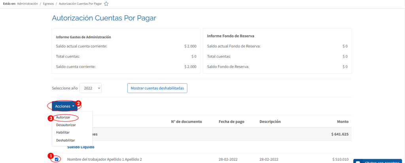Screen dimensions: 405x163
Task: Select the $ 641.625 total amount
Action: pyautogui.click(x=340, y=134)
